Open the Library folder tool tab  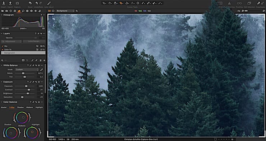click(3, 11)
